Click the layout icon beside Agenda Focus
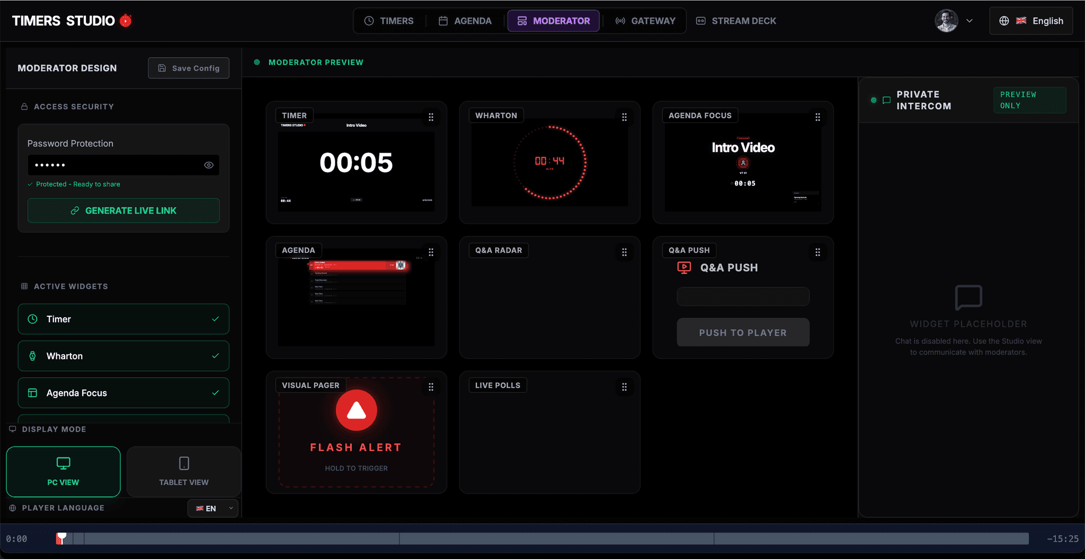 click(x=32, y=393)
